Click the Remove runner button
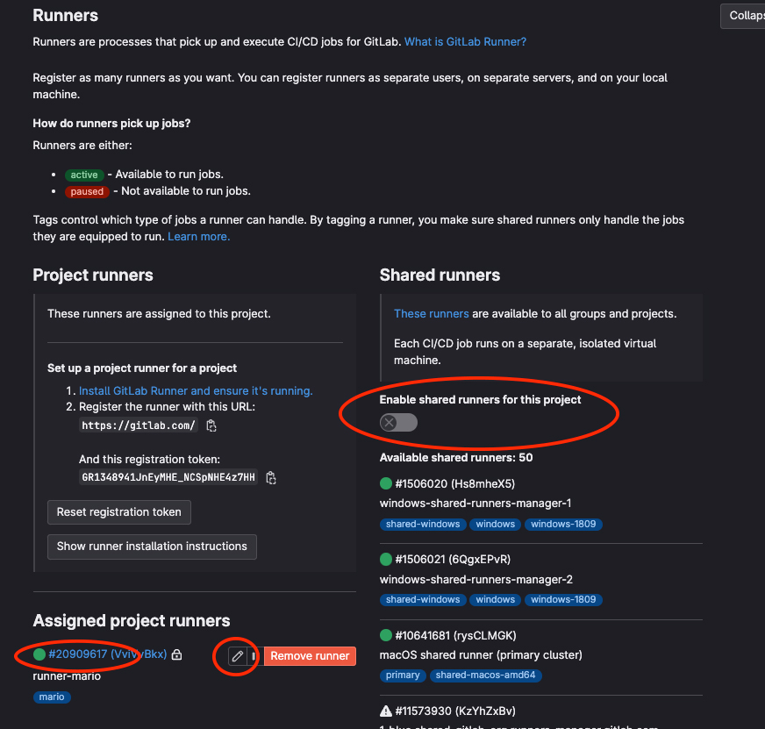 (x=311, y=656)
